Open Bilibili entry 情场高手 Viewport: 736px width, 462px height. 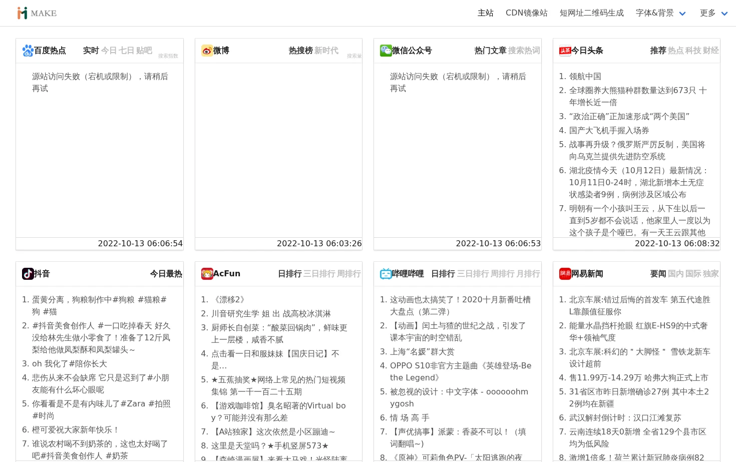point(410,418)
